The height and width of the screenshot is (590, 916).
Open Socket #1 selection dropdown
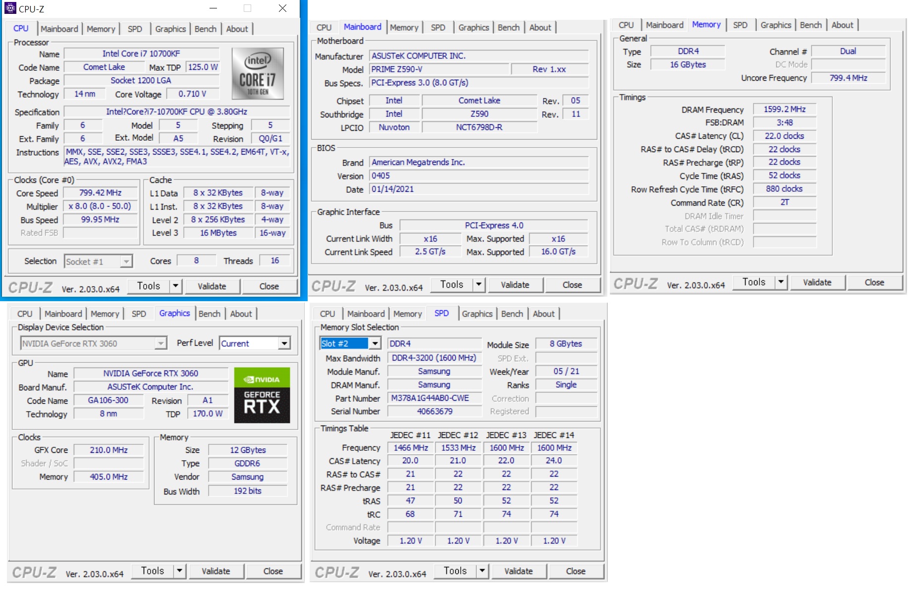(99, 262)
